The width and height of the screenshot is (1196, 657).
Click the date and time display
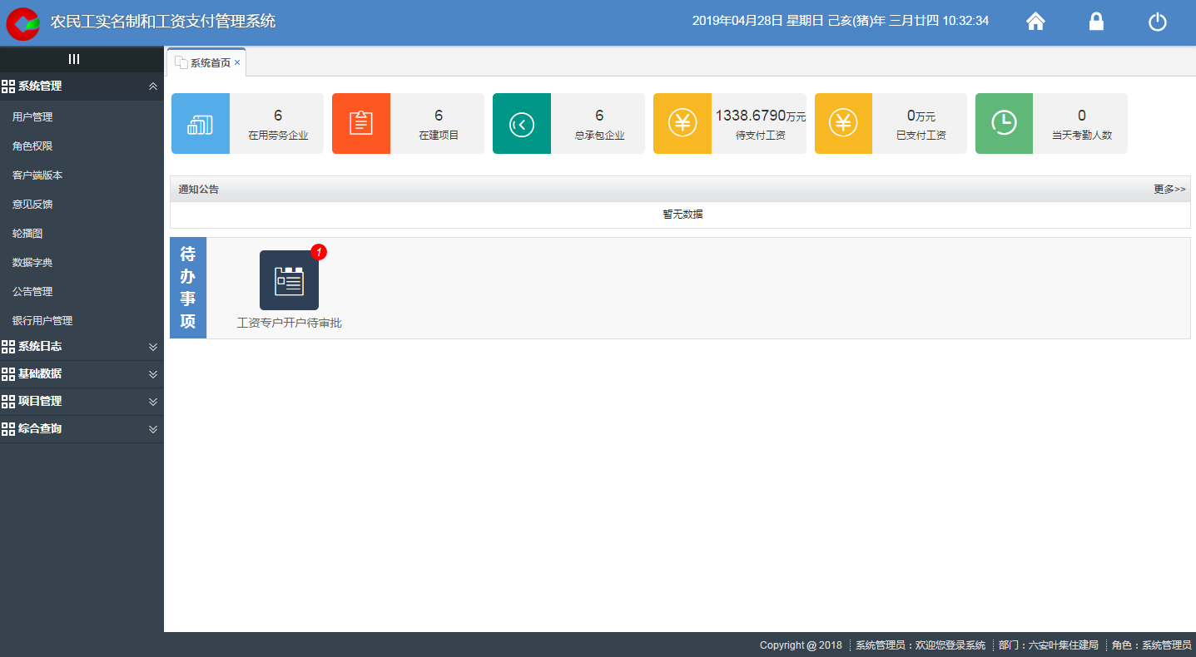click(x=841, y=21)
